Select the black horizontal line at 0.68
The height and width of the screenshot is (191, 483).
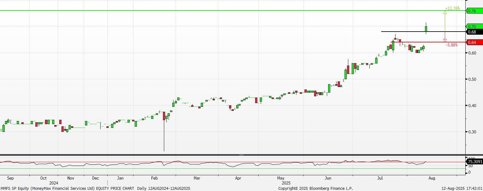coord(423,32)
